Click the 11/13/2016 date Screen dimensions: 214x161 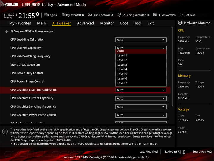10,15
